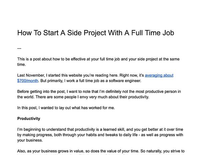Viewport: 200px width, 155px height.
Task: Click the "$700/month" link text
Action: pos(28,81)
